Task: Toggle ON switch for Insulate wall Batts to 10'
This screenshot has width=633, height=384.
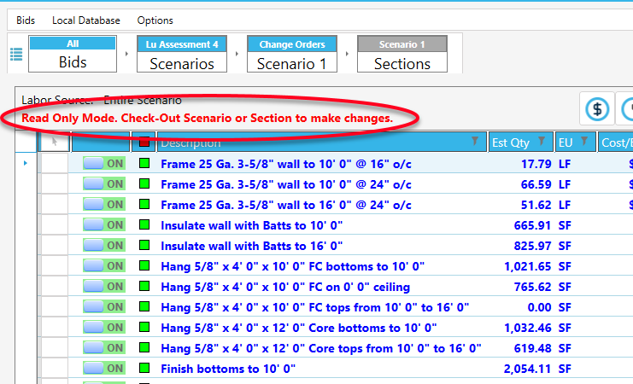Action: pyautogui.click(x=104, y=225)
